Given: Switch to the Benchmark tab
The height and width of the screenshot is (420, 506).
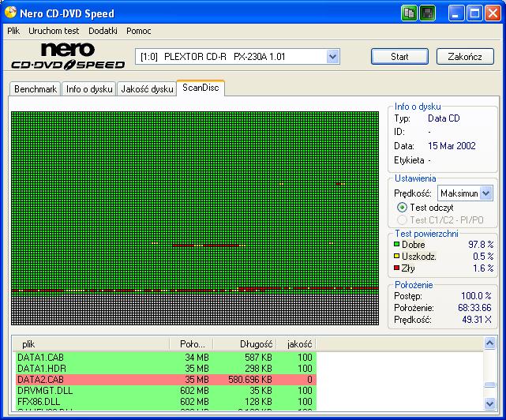Looking at the screenshot, I should 36,89.
